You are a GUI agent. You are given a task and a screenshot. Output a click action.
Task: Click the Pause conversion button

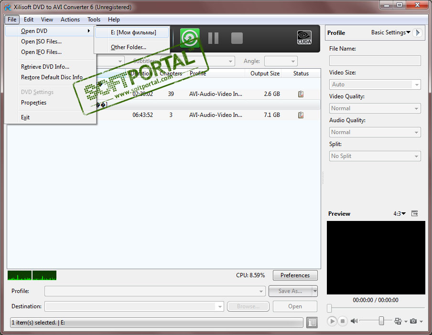(x=213, y=38)
